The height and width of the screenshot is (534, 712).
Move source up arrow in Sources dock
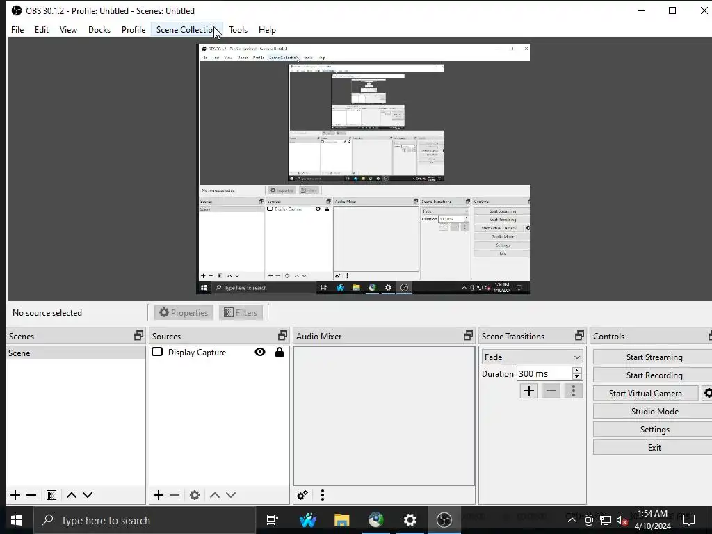tap(215, 495)
